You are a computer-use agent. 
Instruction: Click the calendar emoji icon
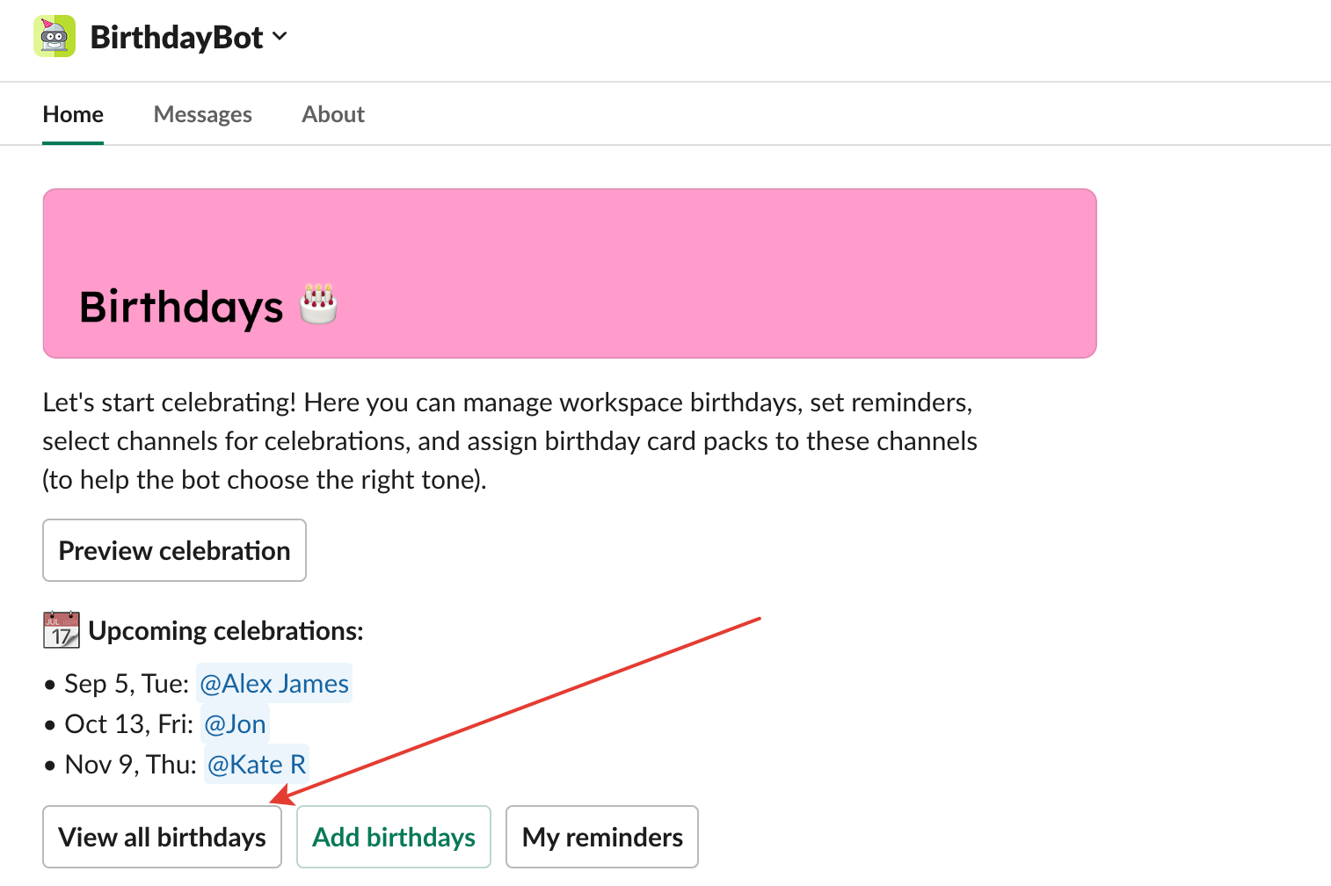(61, 630)
